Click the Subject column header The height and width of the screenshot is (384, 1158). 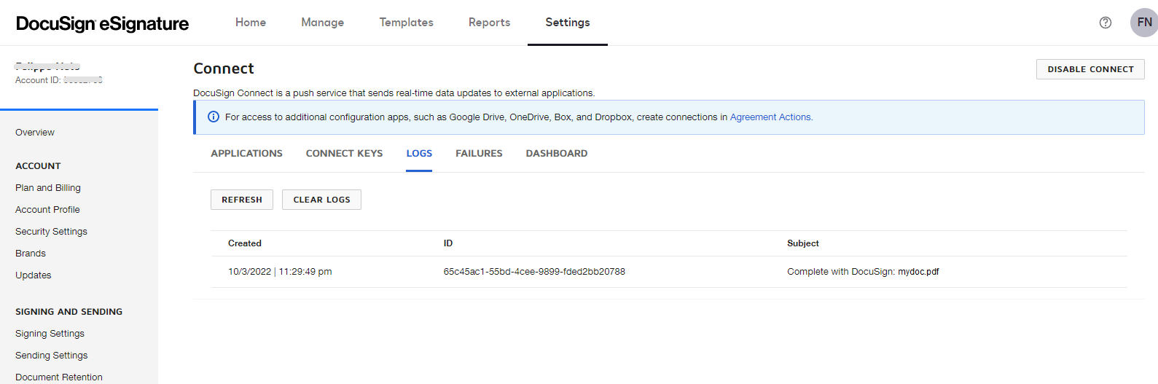tap(803, 243)
